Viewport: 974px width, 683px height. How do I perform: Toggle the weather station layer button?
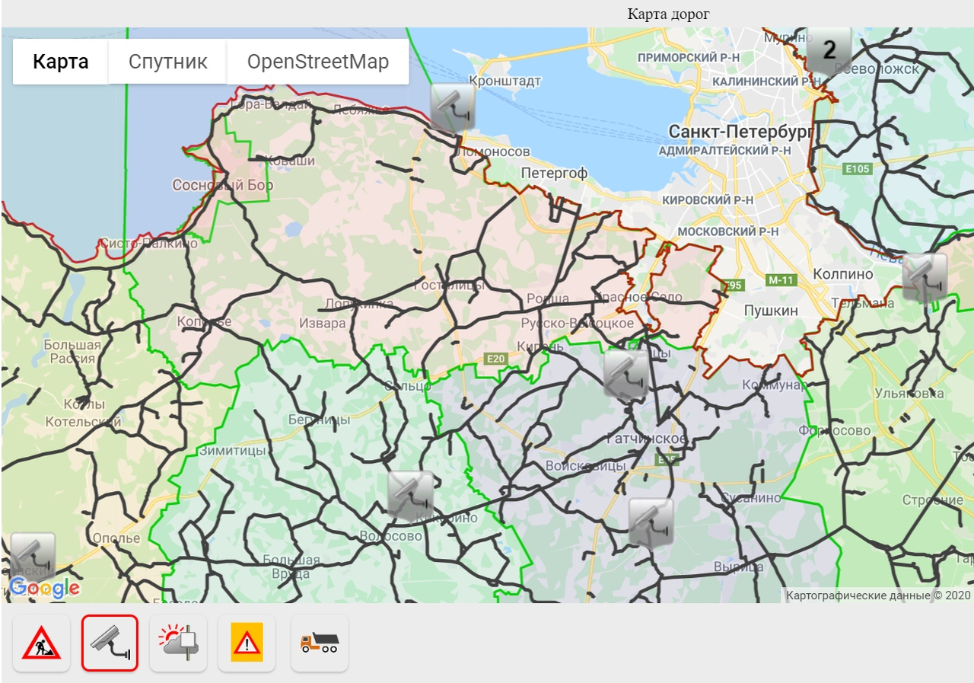tap(179, 643)
